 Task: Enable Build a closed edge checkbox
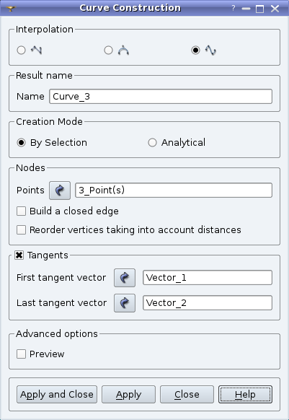(x=22, y=211)
